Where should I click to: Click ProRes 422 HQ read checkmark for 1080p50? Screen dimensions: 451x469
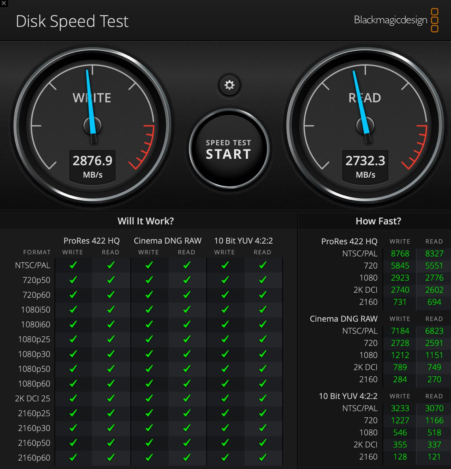pyautogui.click(x=111, y=369)
